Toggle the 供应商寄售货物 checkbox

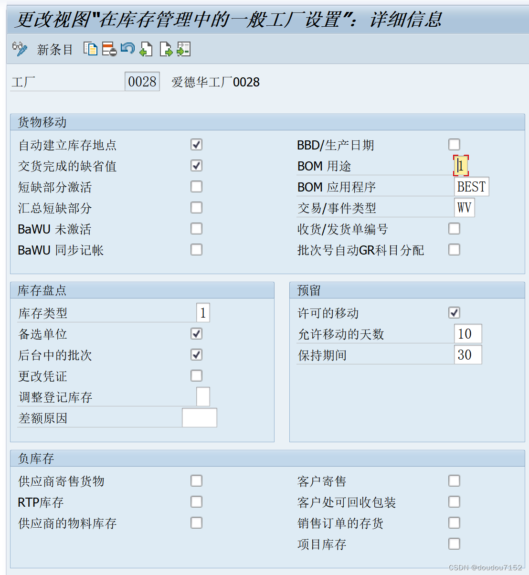[196, 480]
